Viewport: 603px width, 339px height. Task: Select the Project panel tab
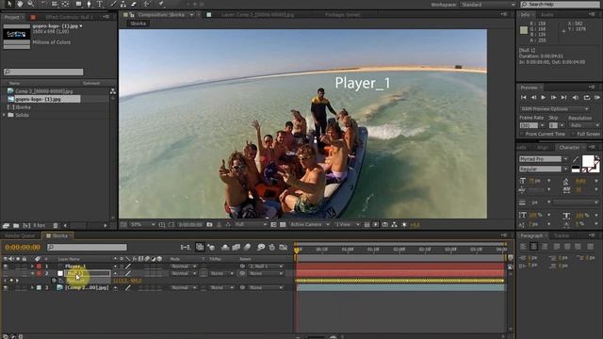coord(11,17)
